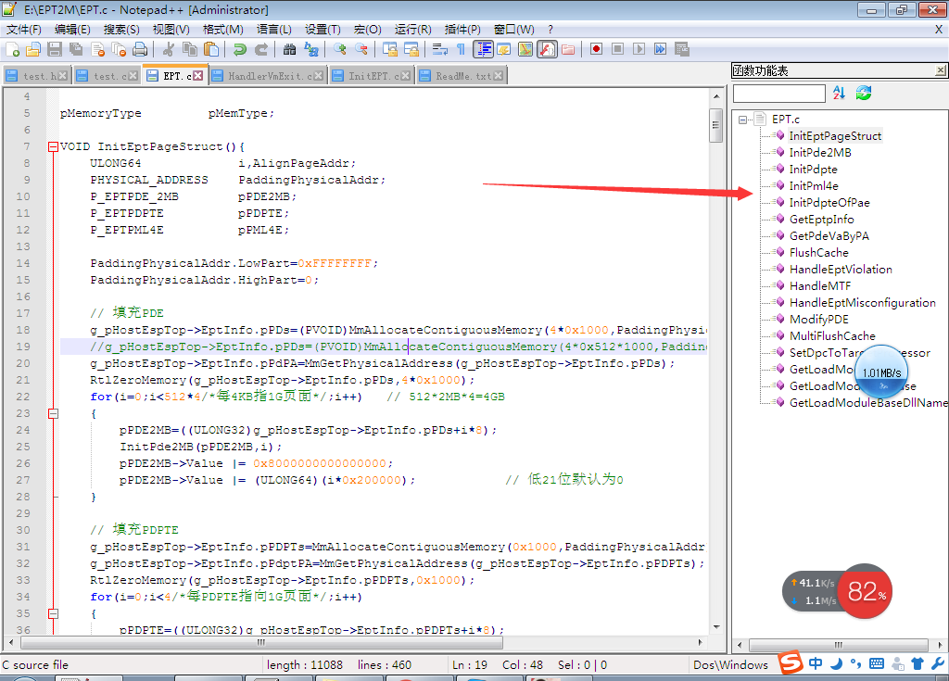Open the 插件(P) menu
The image size is (949, 681).
point(462,30)
